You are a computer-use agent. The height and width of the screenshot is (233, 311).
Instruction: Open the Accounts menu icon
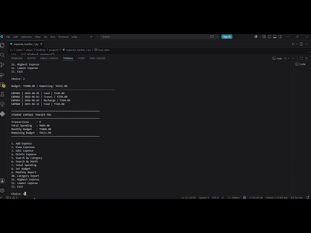[x=2, y=181]
